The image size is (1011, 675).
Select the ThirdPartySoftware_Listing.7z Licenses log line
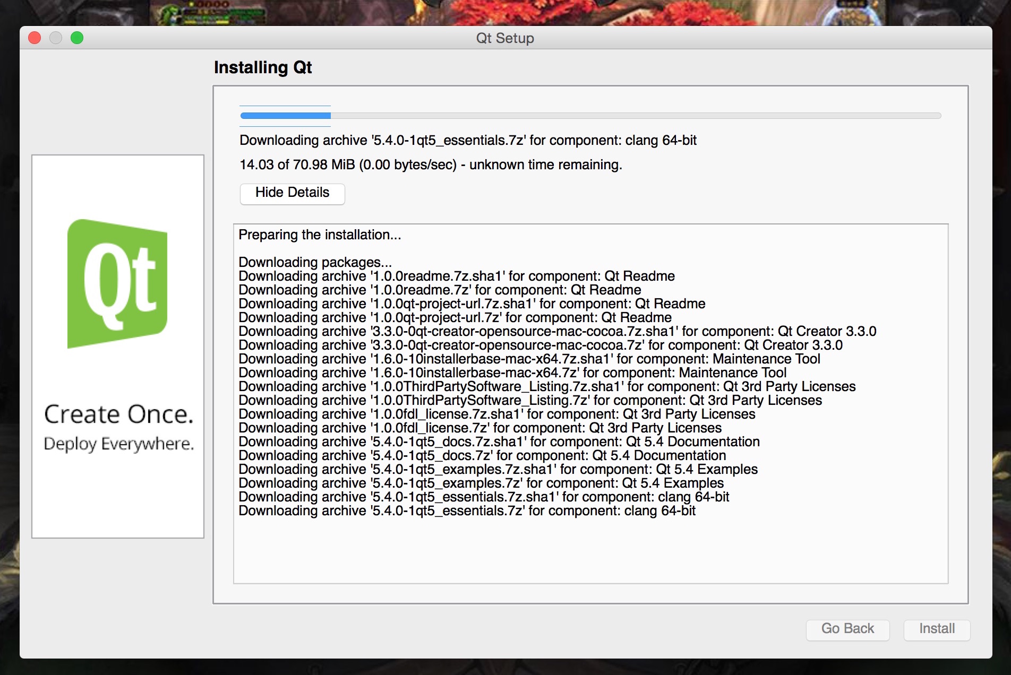pyautogui.click(x=530, y=400)
